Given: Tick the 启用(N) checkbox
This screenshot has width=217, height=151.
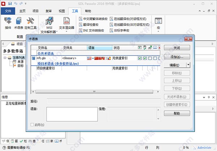Looking at the screenshot, I should click(x=32, y=125).
